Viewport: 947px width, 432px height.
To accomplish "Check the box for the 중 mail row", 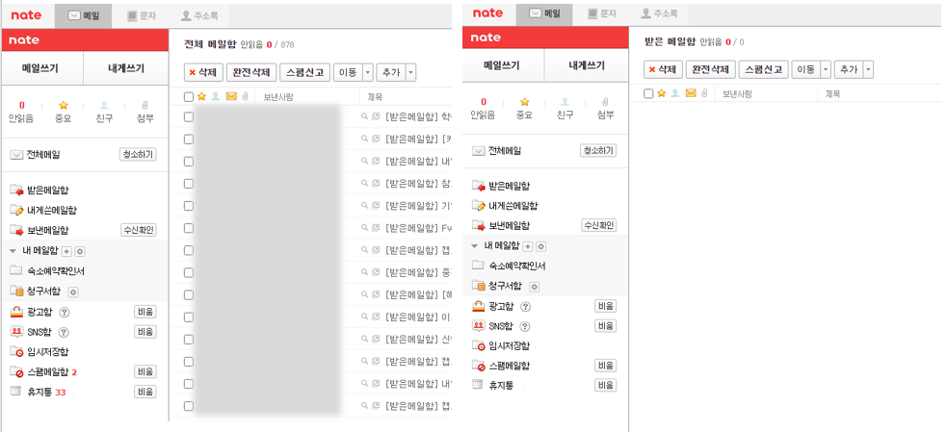I will click(189, 272).
